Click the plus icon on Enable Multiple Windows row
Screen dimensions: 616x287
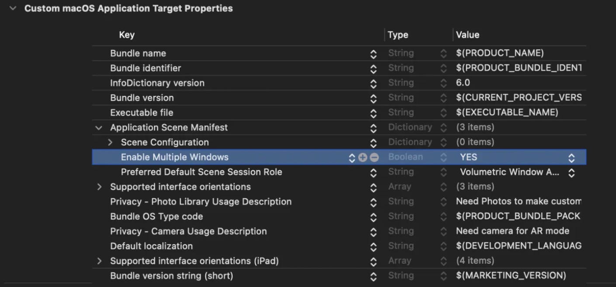(x=363, y=157)
